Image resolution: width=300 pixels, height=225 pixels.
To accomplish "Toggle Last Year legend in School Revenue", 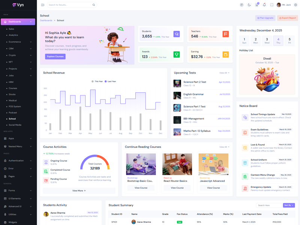I will [111, 81].
